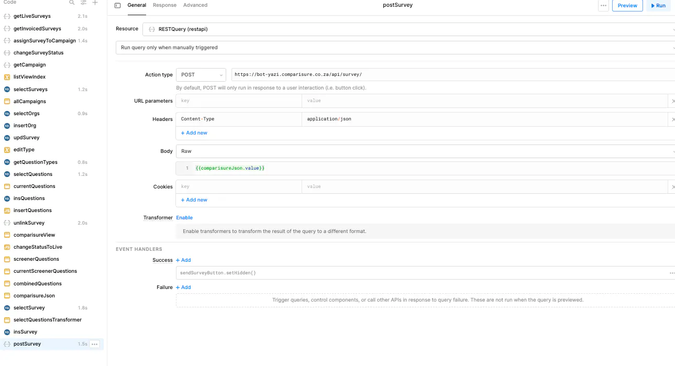Open the more options menu beside Preview

pos(603,6)
